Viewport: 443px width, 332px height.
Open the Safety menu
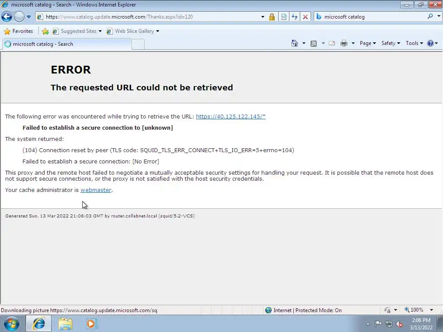pyautogui.click(x=391, y=43)
